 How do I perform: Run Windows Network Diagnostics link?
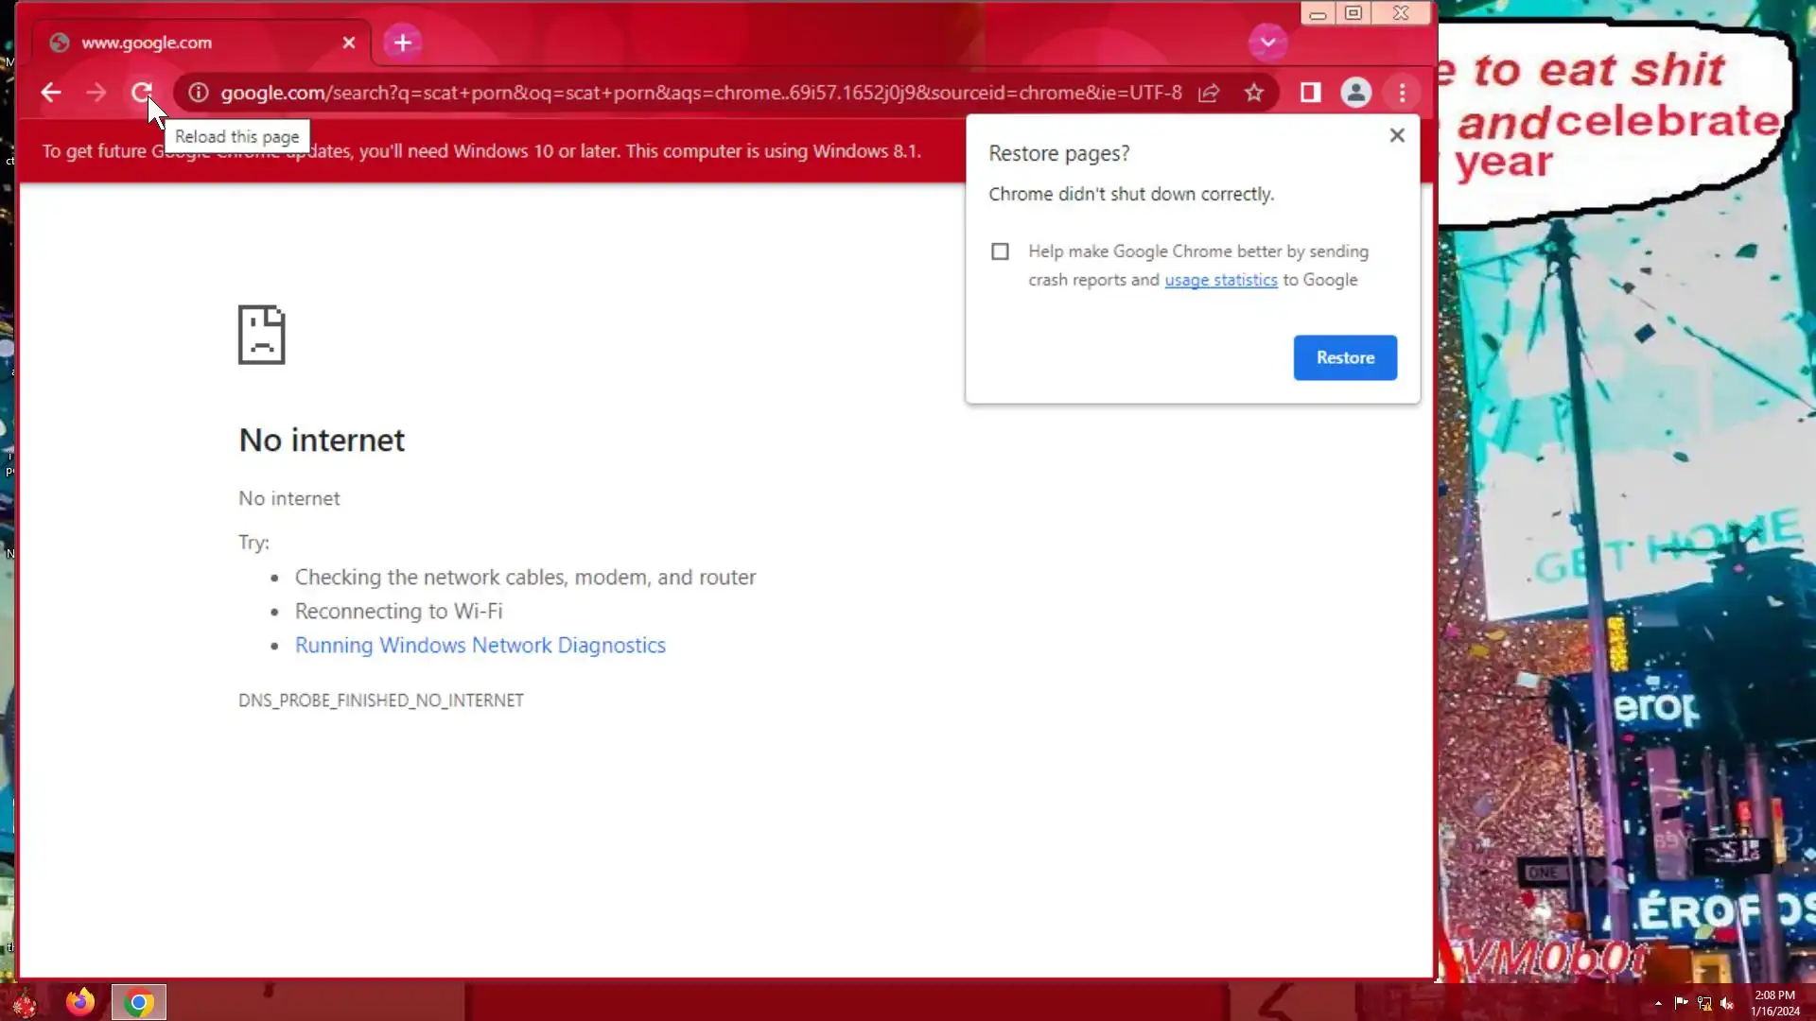click(x=480, y=645)
